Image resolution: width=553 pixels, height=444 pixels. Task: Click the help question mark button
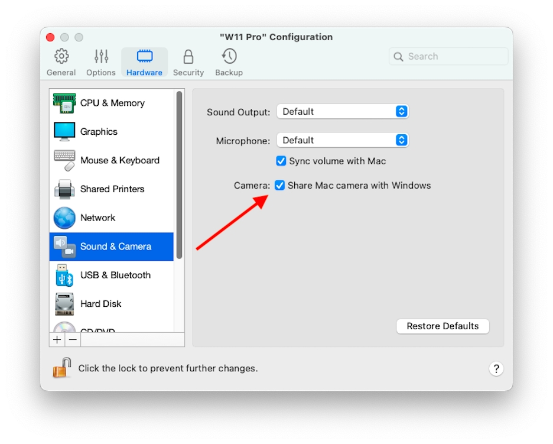click(496, 369)
